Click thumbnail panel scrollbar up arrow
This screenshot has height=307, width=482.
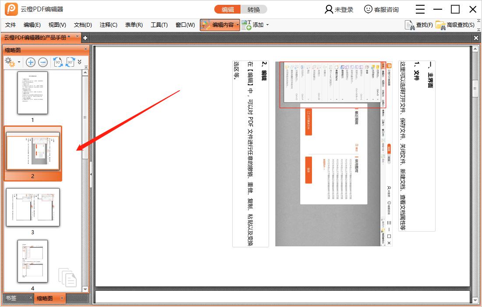click(85, 73)
